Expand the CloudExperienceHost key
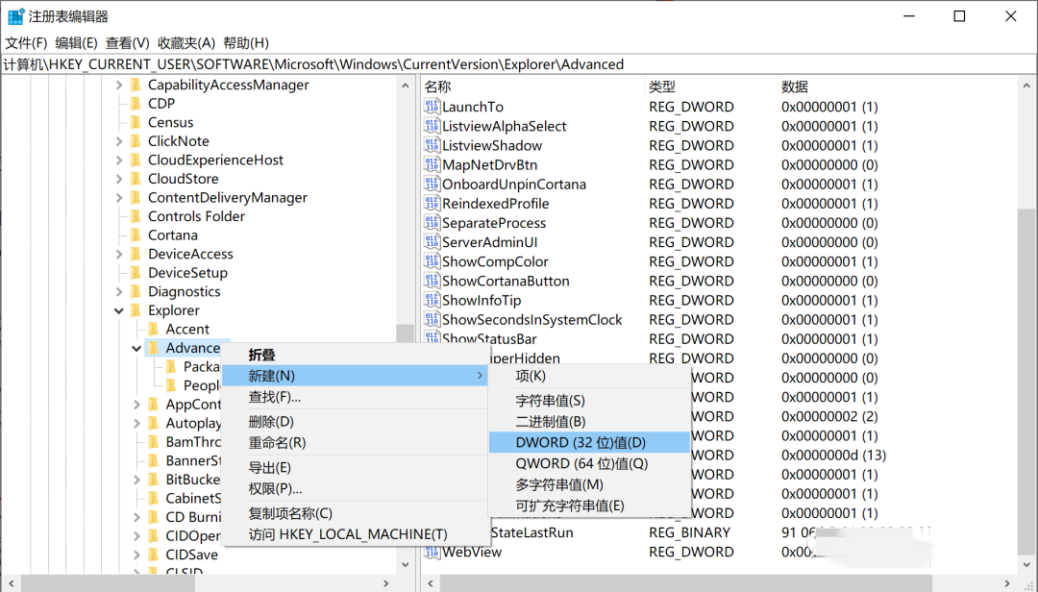 (x=119, y=160)
